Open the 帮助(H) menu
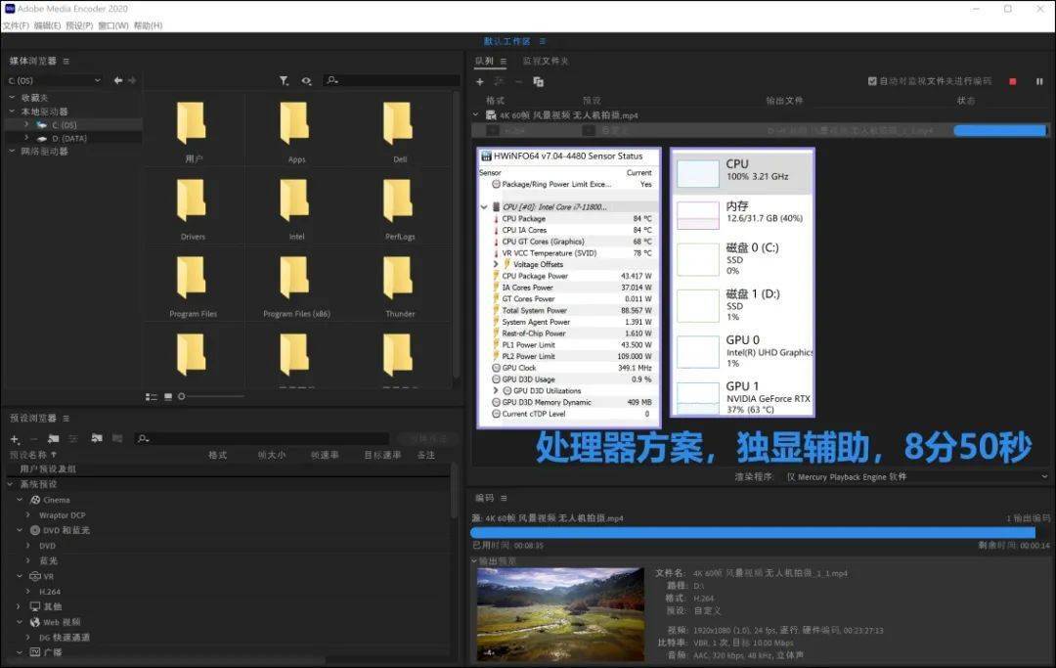 point(148,25)
